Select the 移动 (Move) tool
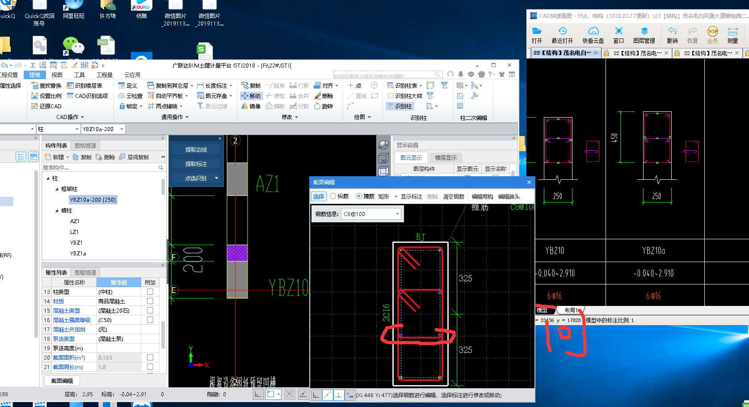Screen dimensions: 749x407 [251, 96]
